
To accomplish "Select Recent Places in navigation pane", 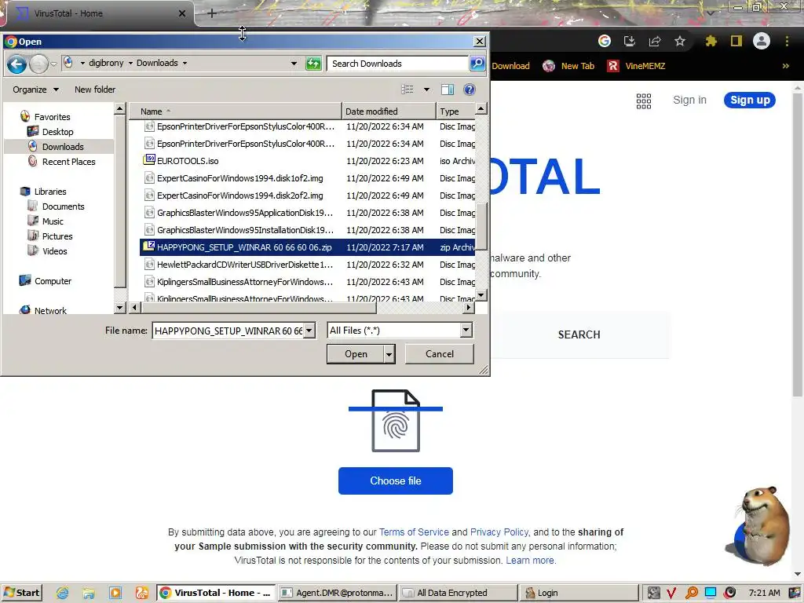I will [x=69, y=162].
